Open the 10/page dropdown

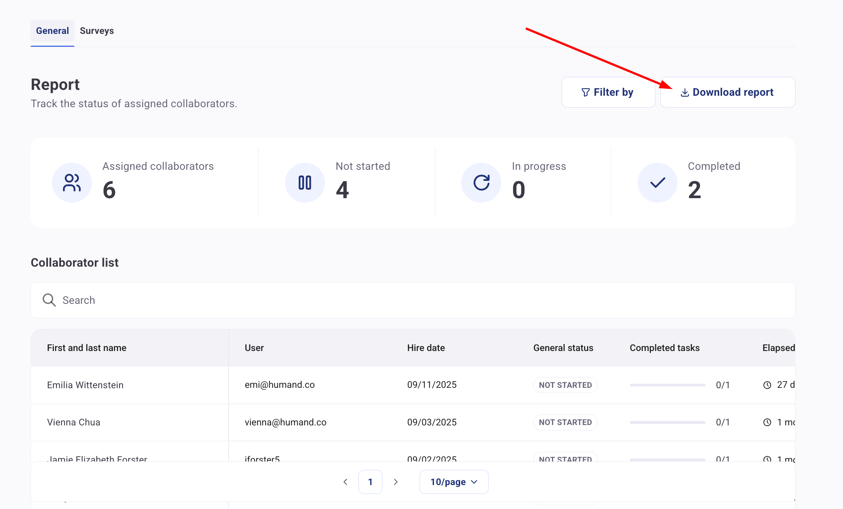pos(454,482)
